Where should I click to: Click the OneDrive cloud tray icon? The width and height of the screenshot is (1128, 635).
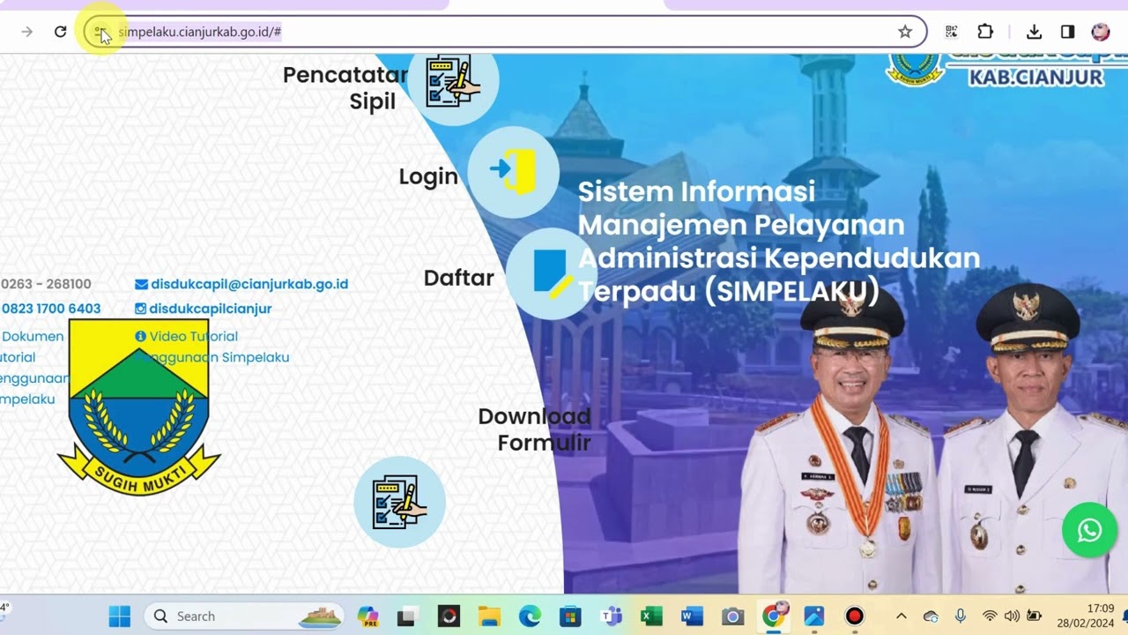931,616
